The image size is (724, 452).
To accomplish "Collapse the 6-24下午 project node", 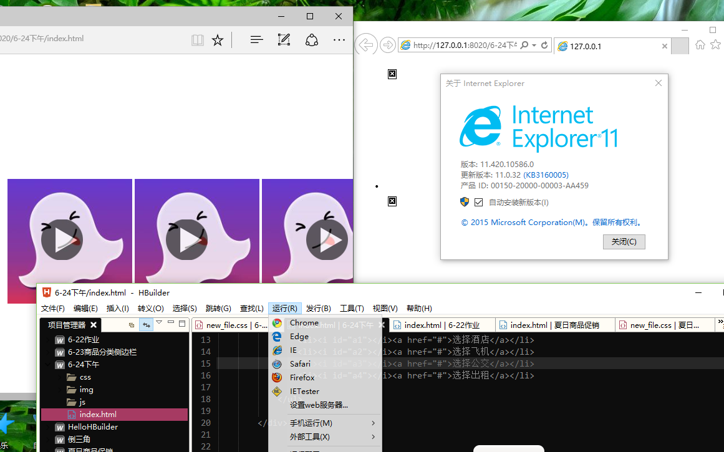I will pos(48,365).
